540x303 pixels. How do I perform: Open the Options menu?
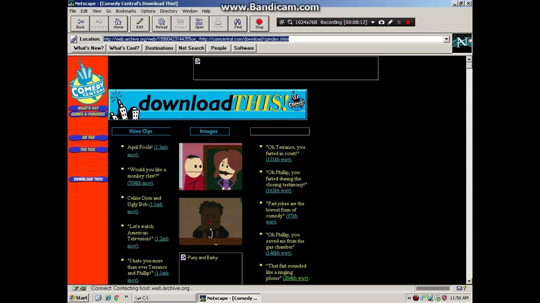tap(148, 11)
